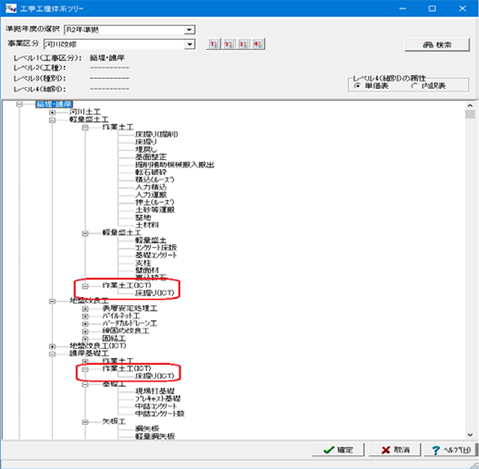Viewport: 479px width, 469px height.
Task: Expand the 地盤改良工(ICT) node
Action: click(52, 346)
